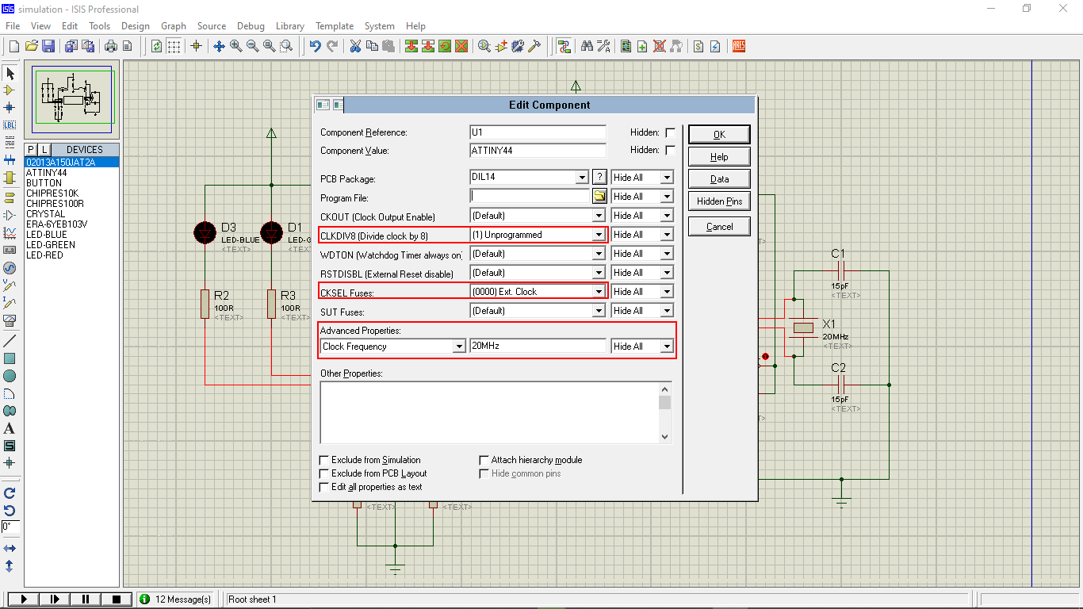
Task: Open RSTDISBL External Reset dropdown
Action: pos(599,273)
